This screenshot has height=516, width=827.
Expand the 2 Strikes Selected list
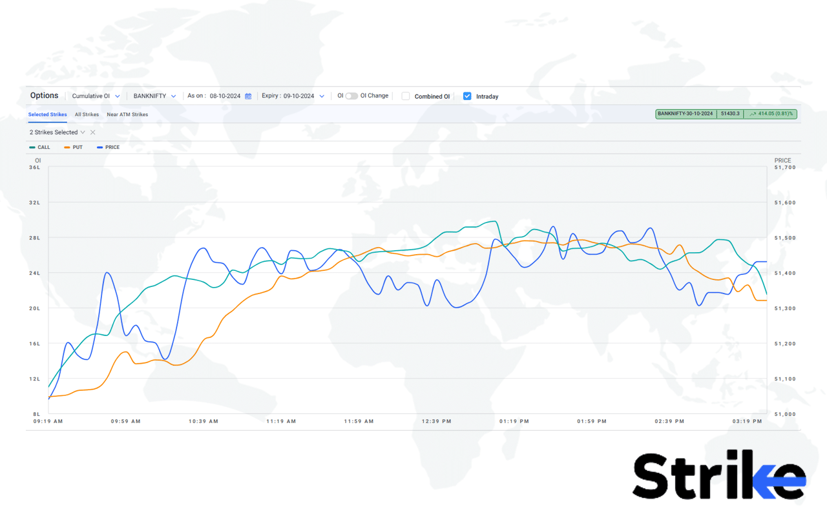click(x=83, y=132)
